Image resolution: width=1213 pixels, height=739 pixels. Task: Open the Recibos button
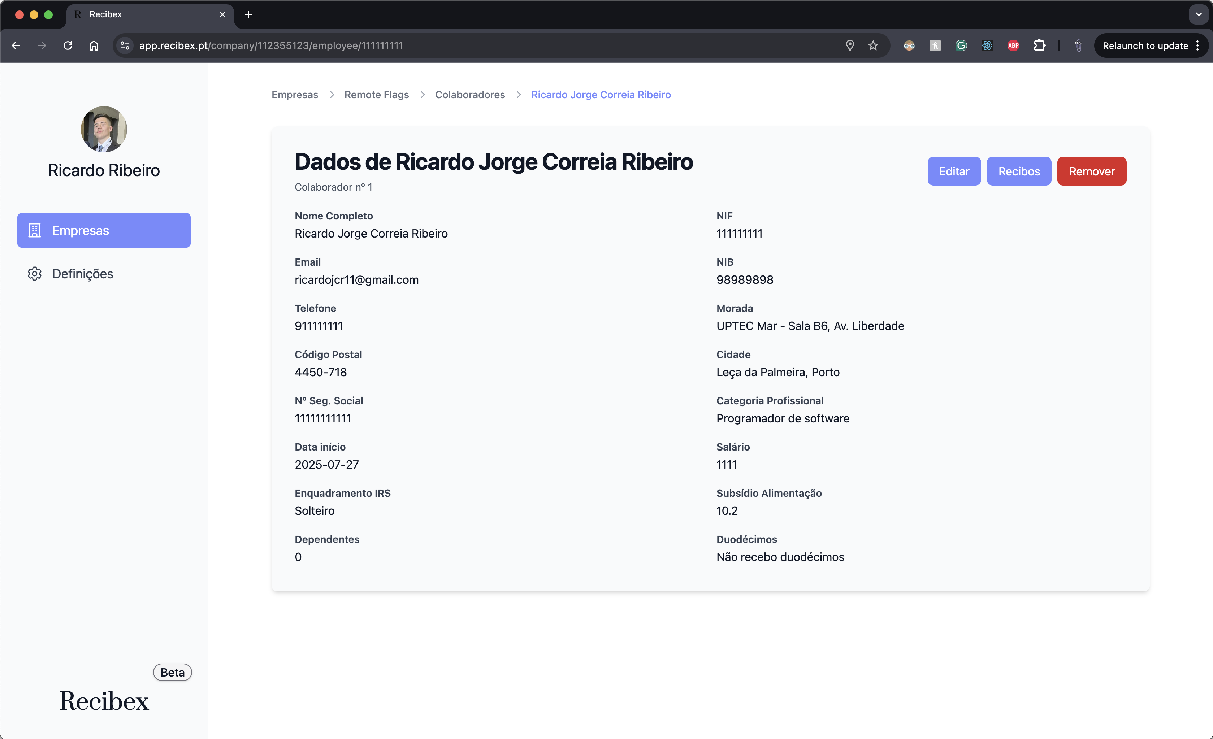click(1019, 171)
